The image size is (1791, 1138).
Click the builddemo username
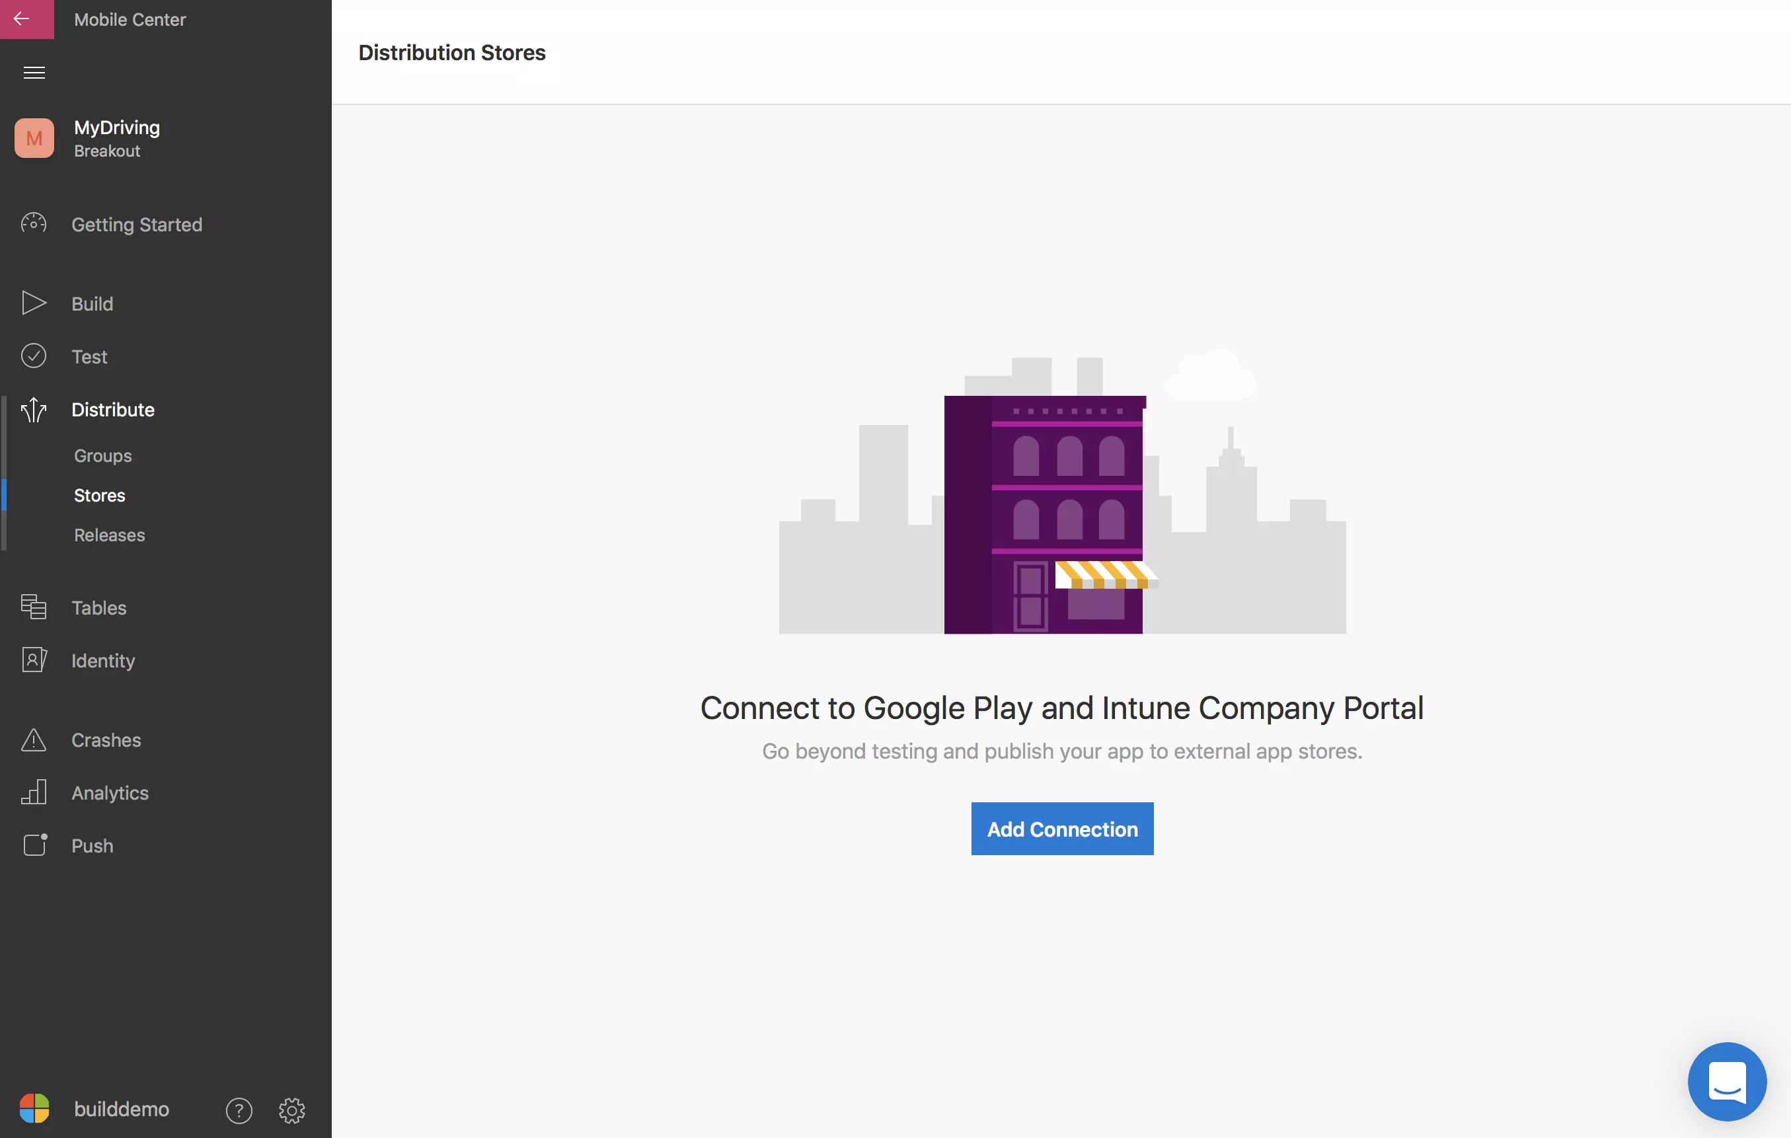121,1109
